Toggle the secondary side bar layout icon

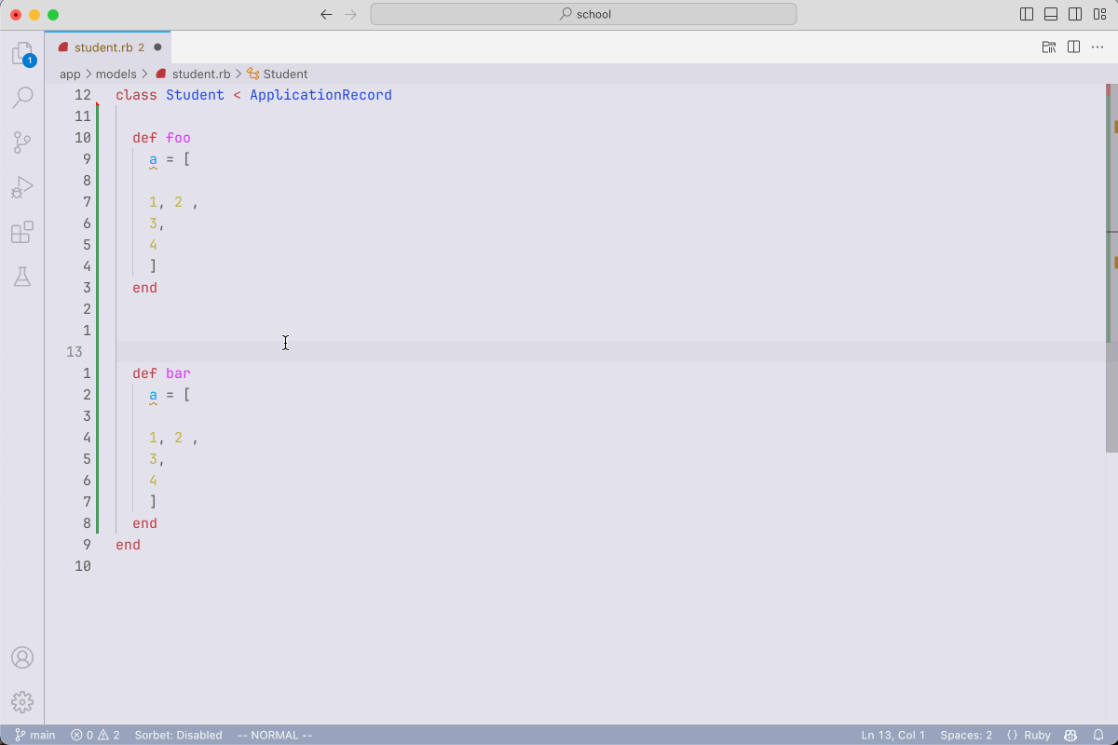[x=1075, y=14]
